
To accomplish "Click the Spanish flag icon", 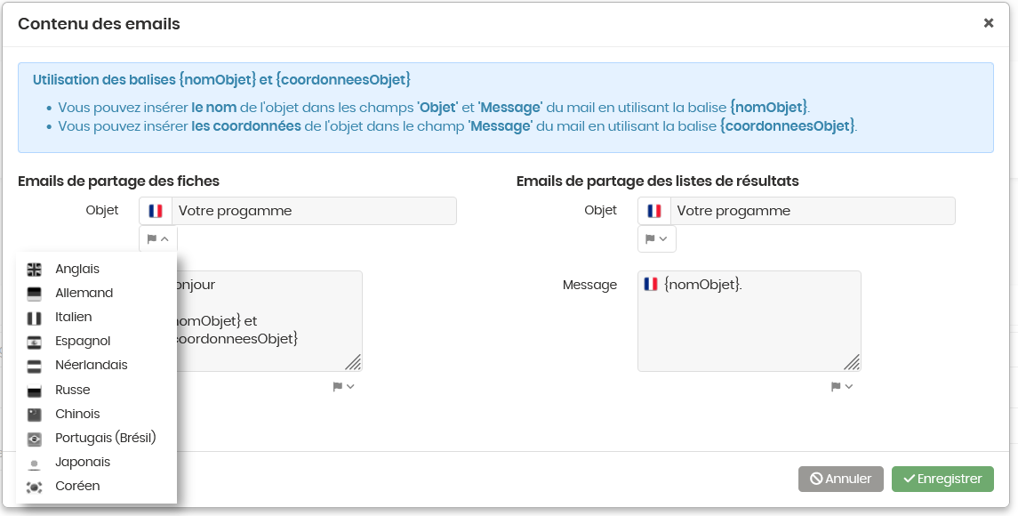I will [35, 342].
